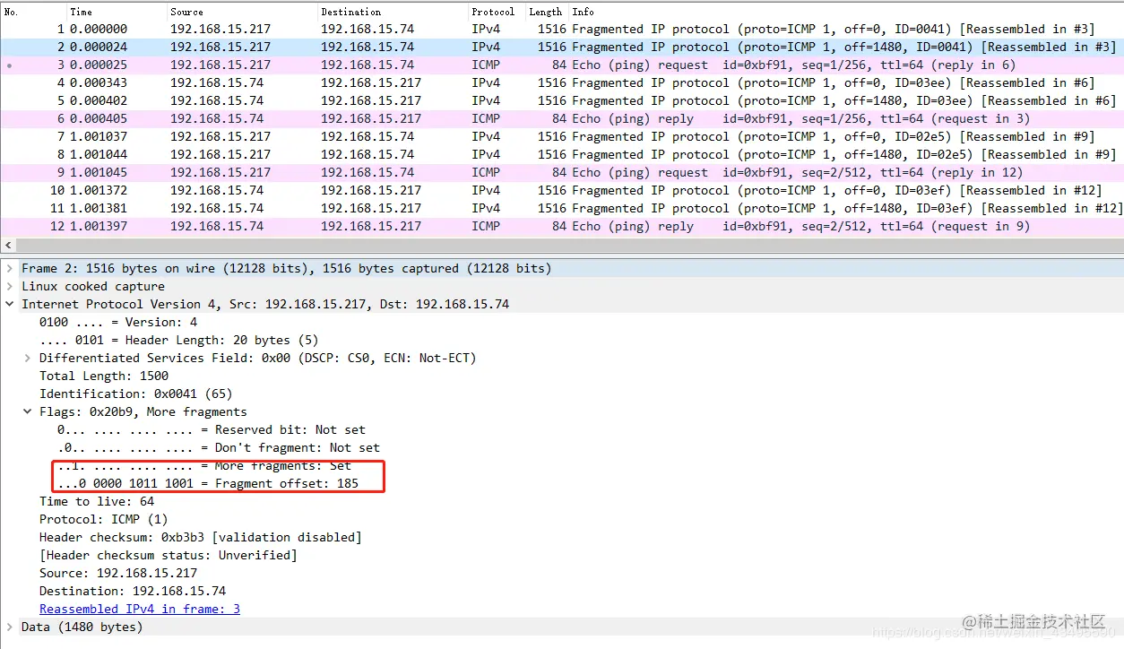
Task: Select the Version: 4 field line
Action: pyautogui.click(x=118, y=322)
